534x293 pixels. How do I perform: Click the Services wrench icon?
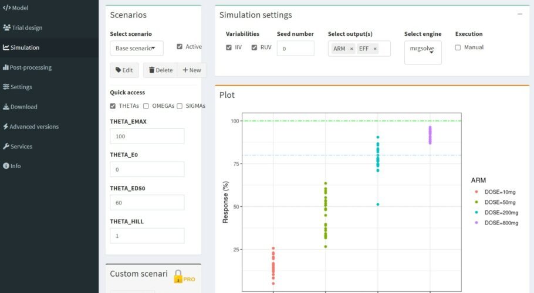6,146
